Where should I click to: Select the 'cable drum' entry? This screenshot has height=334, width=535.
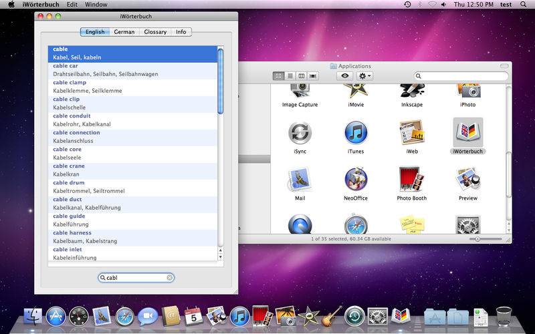[132, 187]
